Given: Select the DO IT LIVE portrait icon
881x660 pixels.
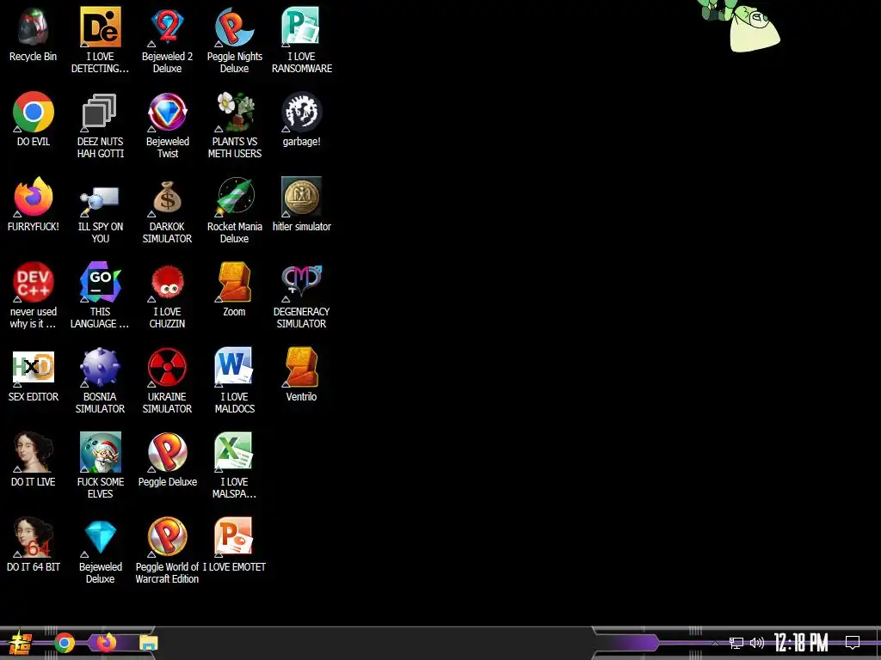Looking at the screenshot, I should click(x=34, y=452).
